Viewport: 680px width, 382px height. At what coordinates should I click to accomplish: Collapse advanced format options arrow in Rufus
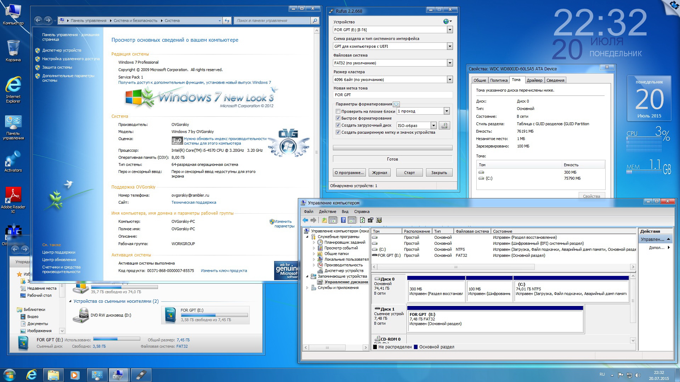[396, 104]
